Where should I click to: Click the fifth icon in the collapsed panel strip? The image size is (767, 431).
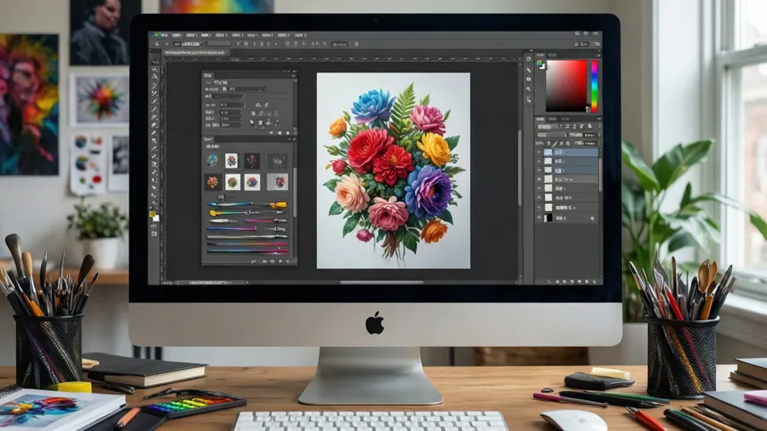[x=528, y=99]
